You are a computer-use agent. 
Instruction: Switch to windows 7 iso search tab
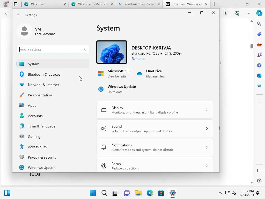click(139, 4)
